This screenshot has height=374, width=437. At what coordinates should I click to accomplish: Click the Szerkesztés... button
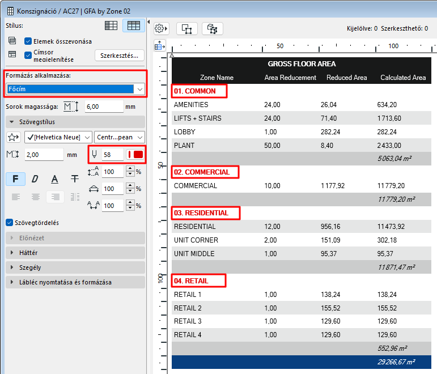pos(119,56)
